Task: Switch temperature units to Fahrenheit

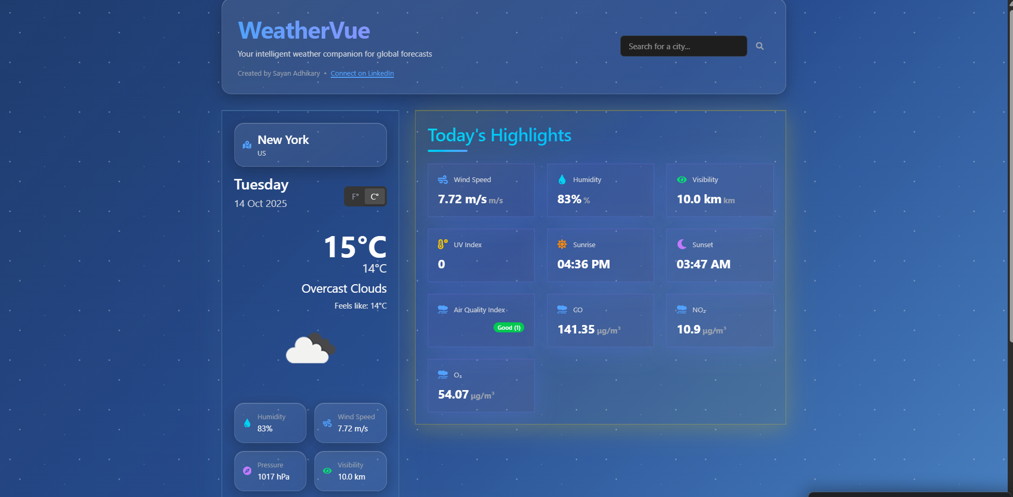Action: tap(355, 196)
